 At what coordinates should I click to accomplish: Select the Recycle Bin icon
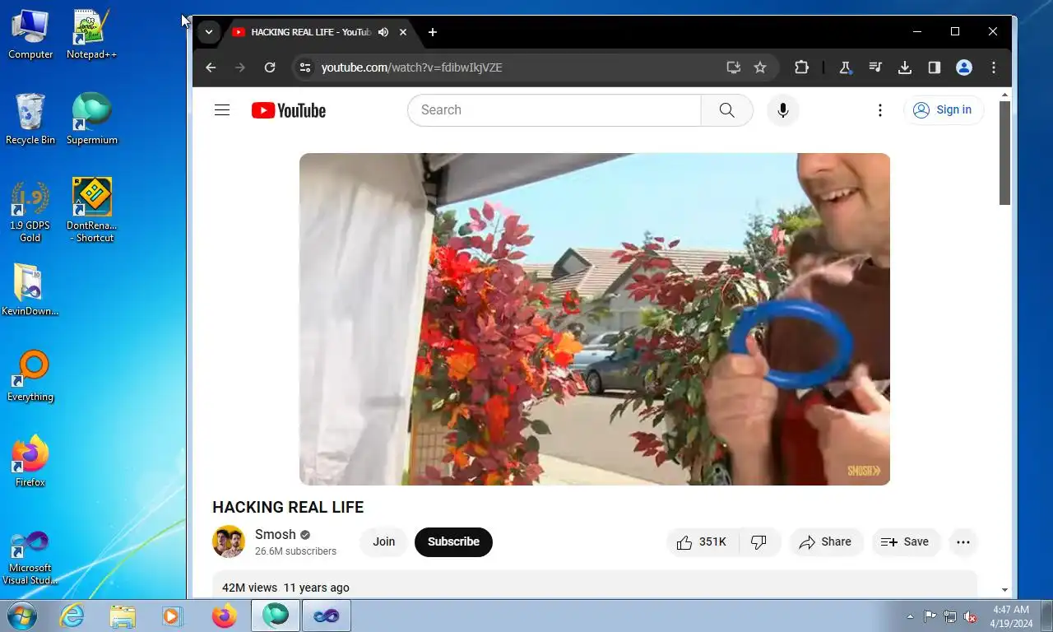(x=30, y=120)
